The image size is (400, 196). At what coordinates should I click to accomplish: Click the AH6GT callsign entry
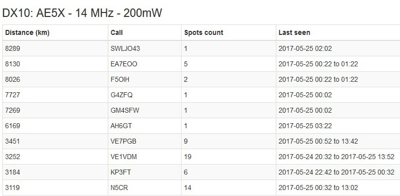tap(121, 126)
